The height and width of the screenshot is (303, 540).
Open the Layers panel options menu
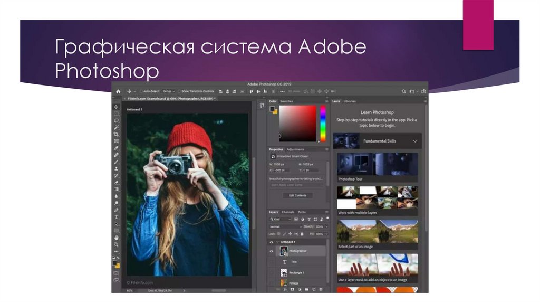326,212
